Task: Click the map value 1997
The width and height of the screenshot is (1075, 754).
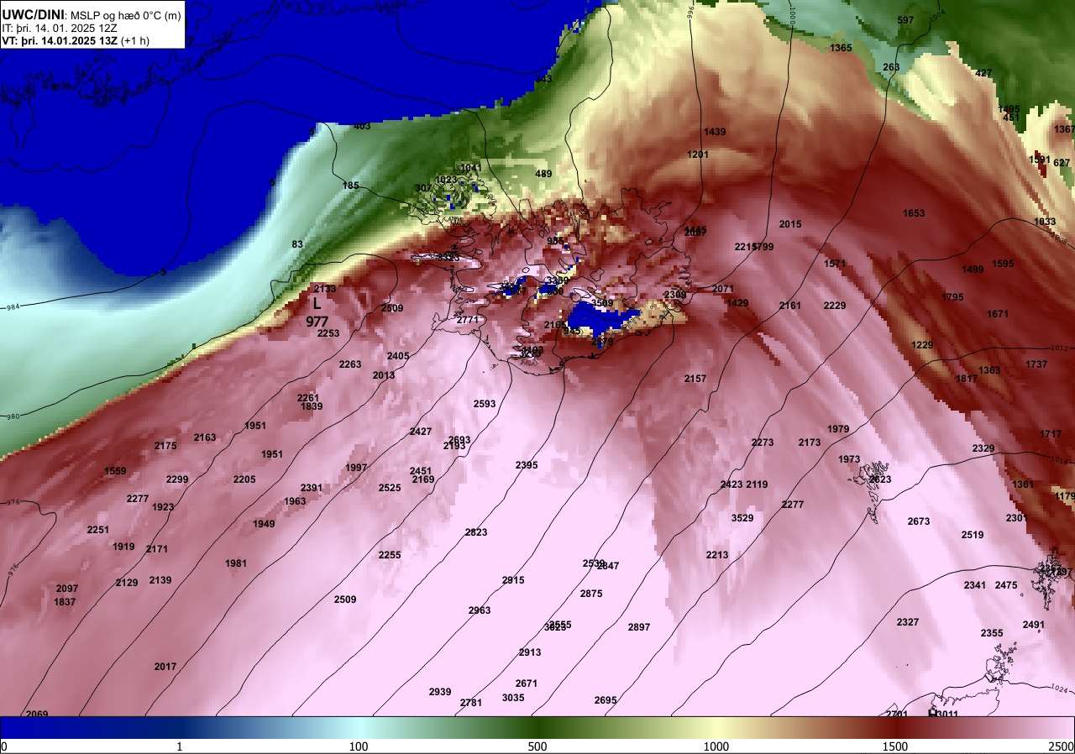Action: [356, 468]
